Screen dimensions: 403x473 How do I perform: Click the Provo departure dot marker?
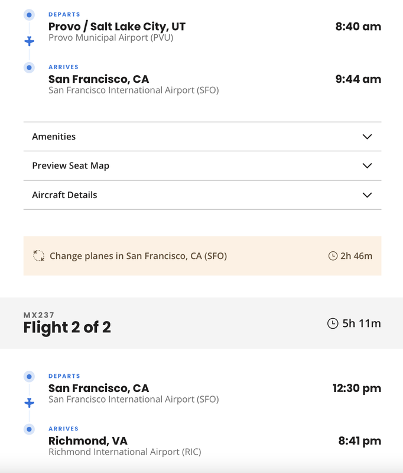click(29, 15)
